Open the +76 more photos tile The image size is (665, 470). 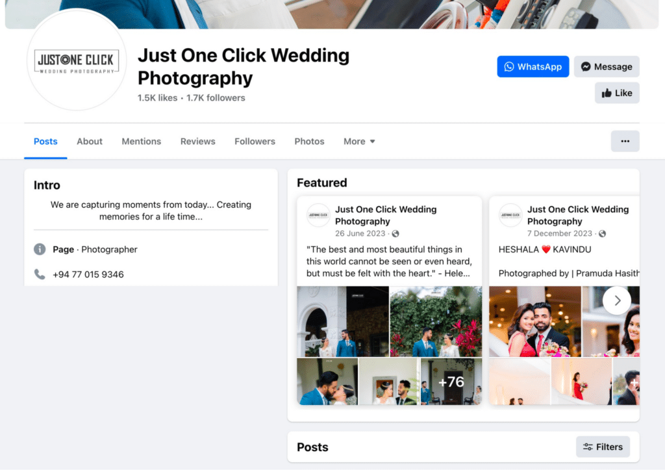tap(451, 381)
